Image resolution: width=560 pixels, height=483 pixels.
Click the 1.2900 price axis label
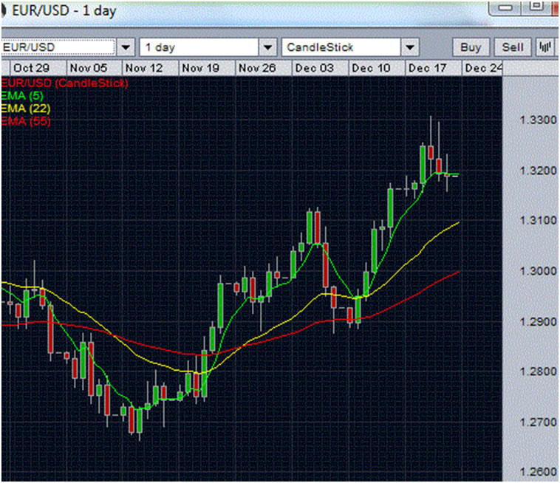[x=538, y=322]
